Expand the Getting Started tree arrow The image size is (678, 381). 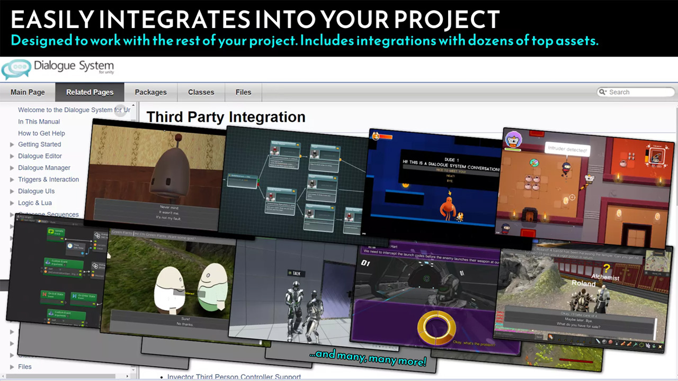coord(12,144)
